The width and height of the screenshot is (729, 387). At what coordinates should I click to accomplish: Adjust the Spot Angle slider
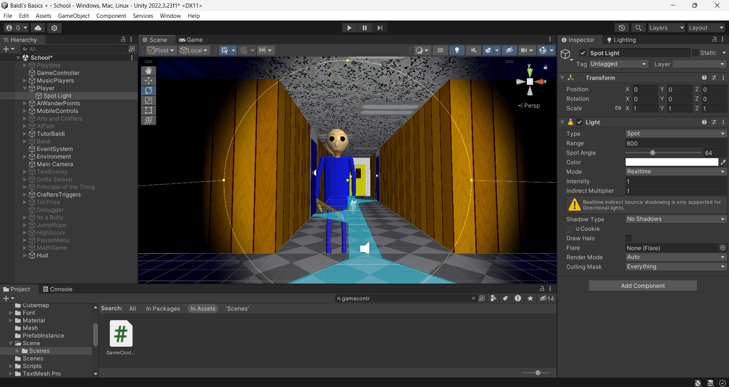click(x=652, y=153)
